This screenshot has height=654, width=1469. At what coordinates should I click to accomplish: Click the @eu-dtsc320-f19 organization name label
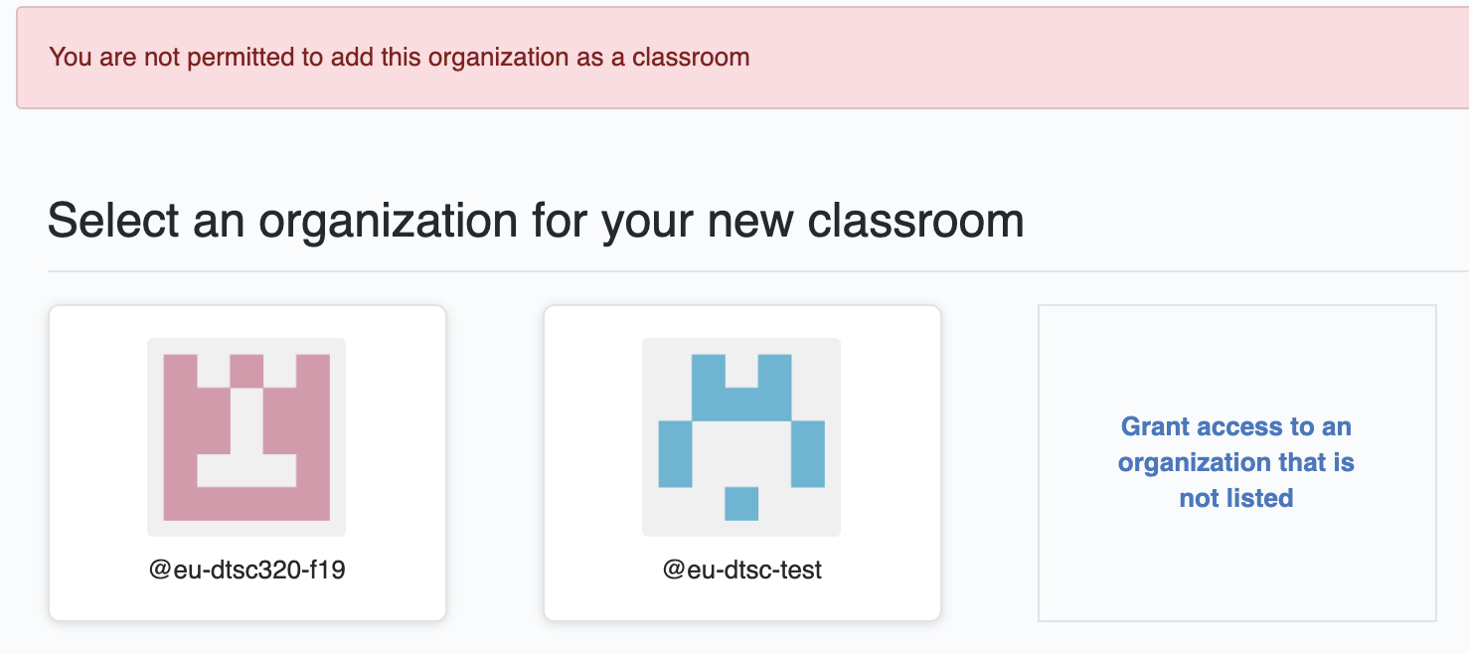click(246, 569)
